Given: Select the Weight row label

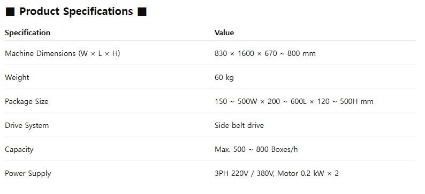Looking at the screenshot, I should [17, 77].
